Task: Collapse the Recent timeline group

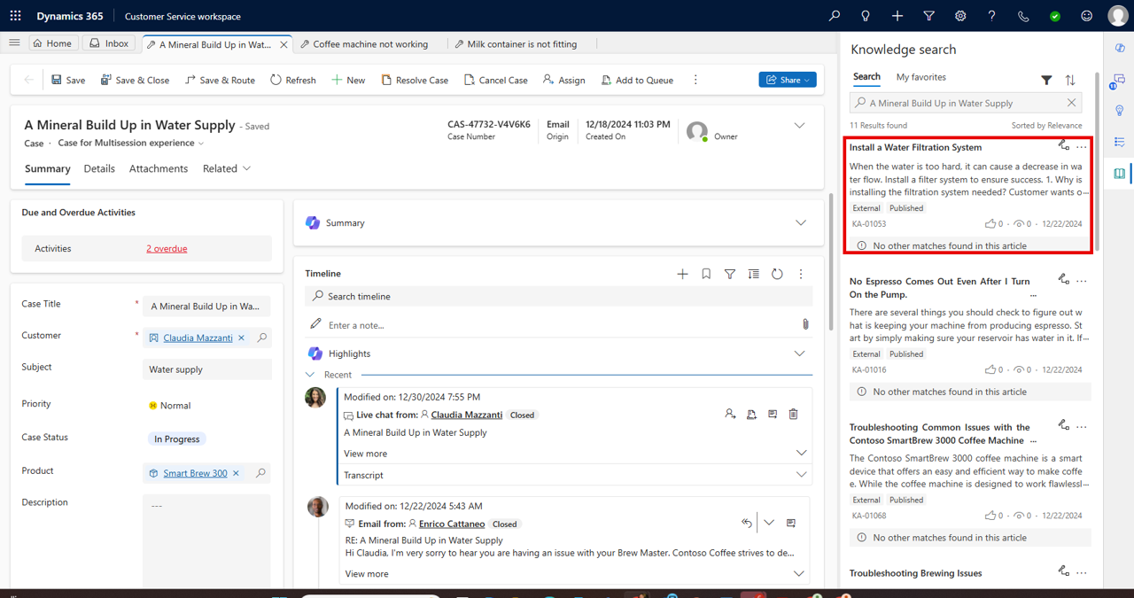Action: [310, 375]
